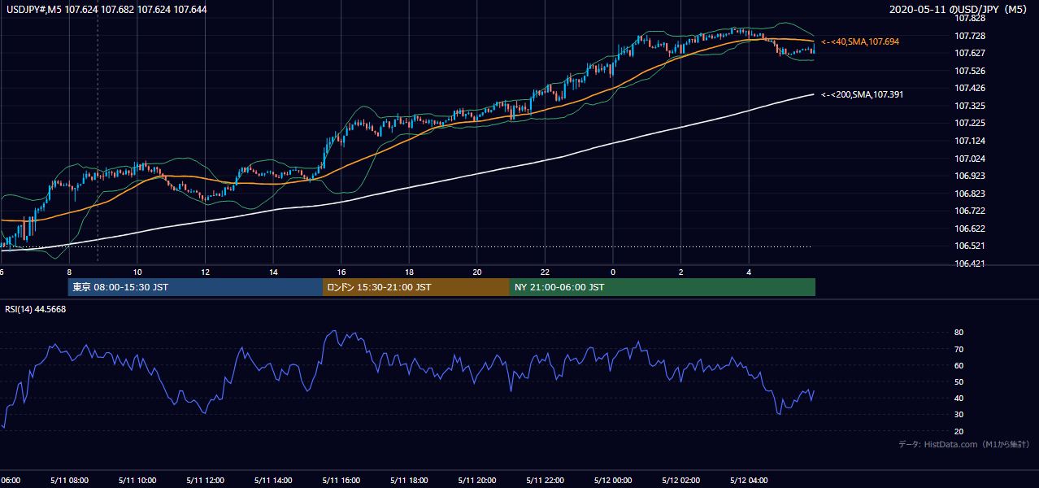1039x488 pixels.
Task: Click the 5/11 08:00 time label
Action: click(69, 481)
